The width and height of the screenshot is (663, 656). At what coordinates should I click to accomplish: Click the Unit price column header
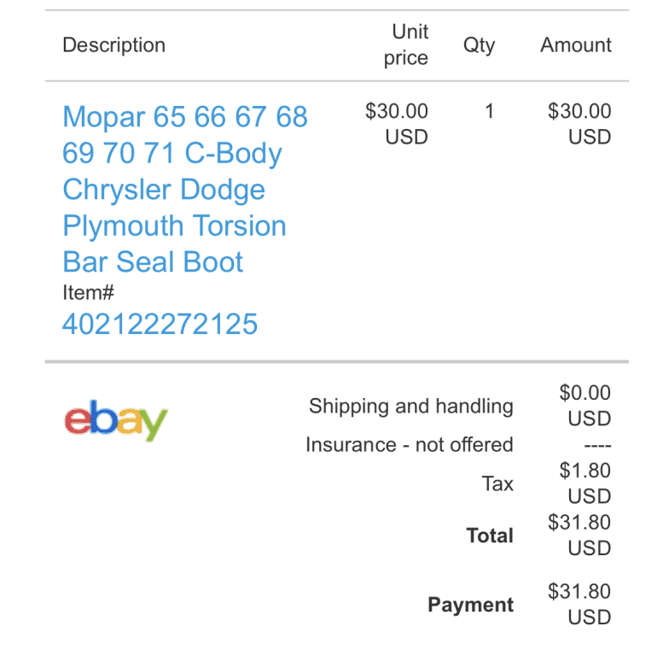pyautogui.click(x=406, y=45)
